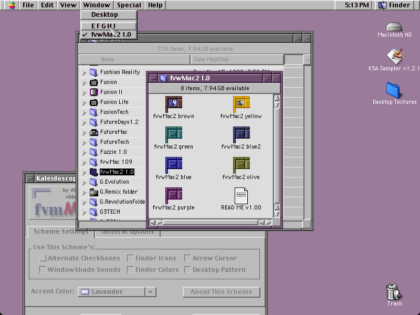Click the sort order button of list window

tap(307, 59)
